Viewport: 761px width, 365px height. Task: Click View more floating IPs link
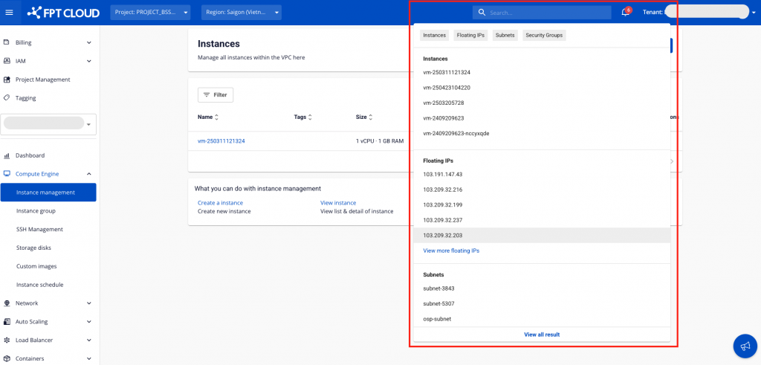tap(451, 251)
